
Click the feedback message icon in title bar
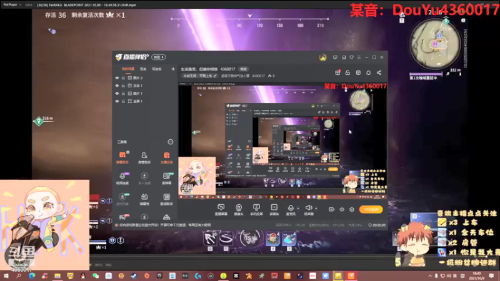tap(335, 57)
